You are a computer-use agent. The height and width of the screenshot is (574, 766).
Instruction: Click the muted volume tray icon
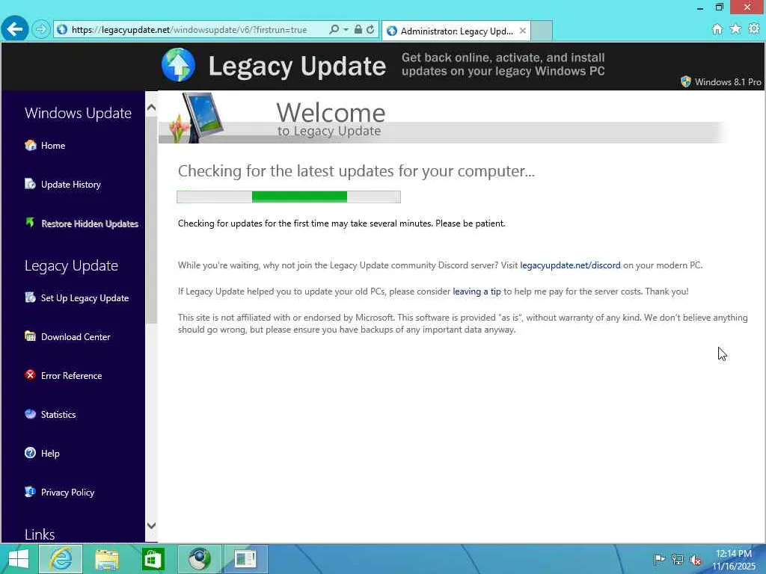[696, 560]
